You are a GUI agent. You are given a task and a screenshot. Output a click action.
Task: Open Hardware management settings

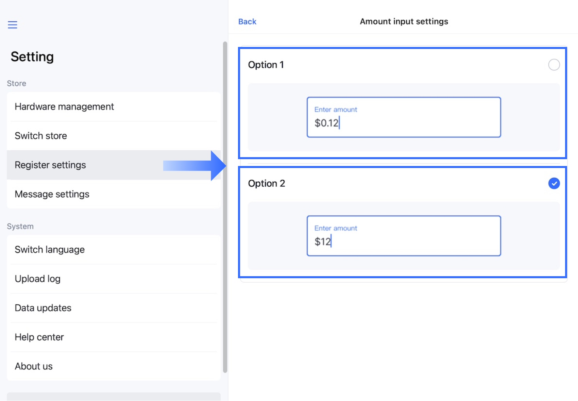(64, 107)
